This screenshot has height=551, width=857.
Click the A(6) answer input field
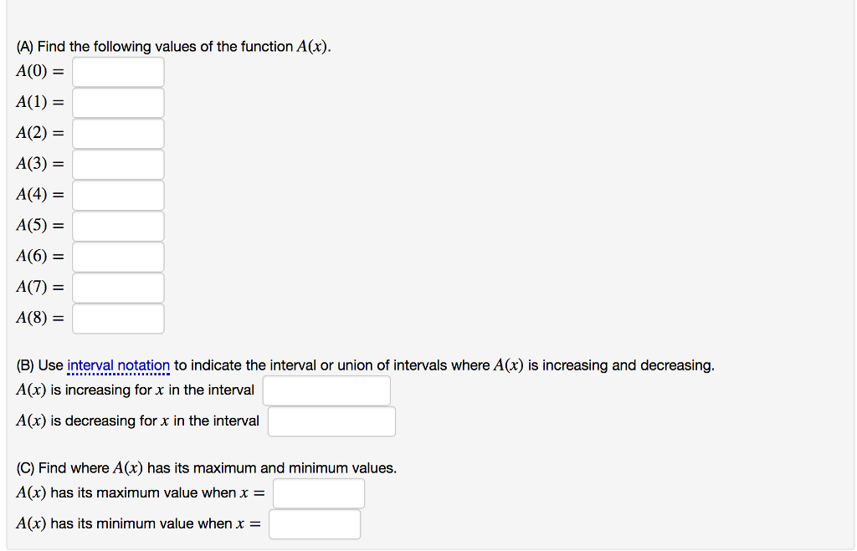[x=117, y=257]
